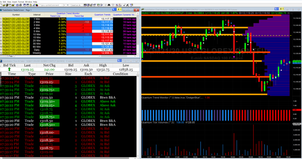The image size is (302, 159).
Task: Click the Interval column header
Action: (x=37, y=15)
